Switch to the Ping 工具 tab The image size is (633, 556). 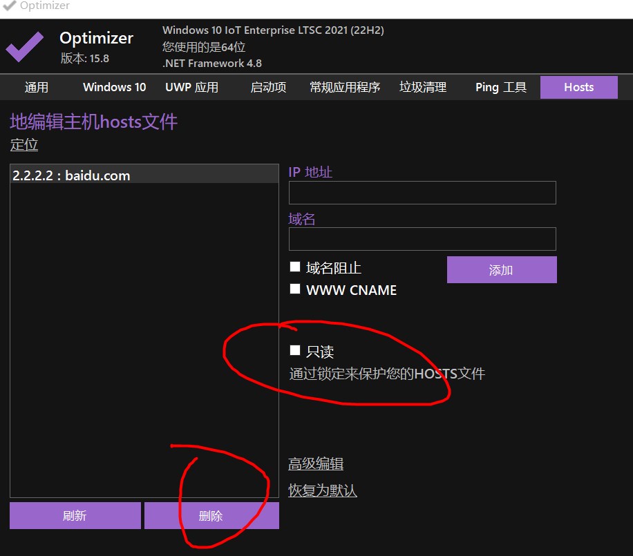(x=500, y=87)
